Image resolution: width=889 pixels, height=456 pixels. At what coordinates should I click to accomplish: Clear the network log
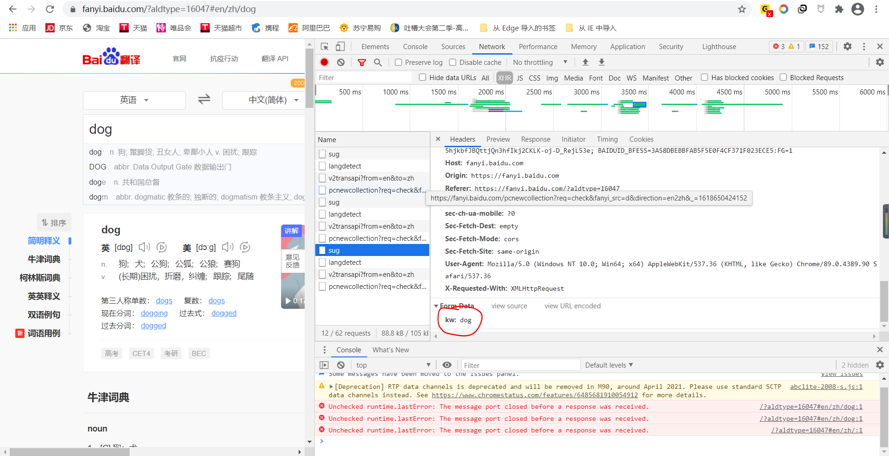(x=341, y=62)
